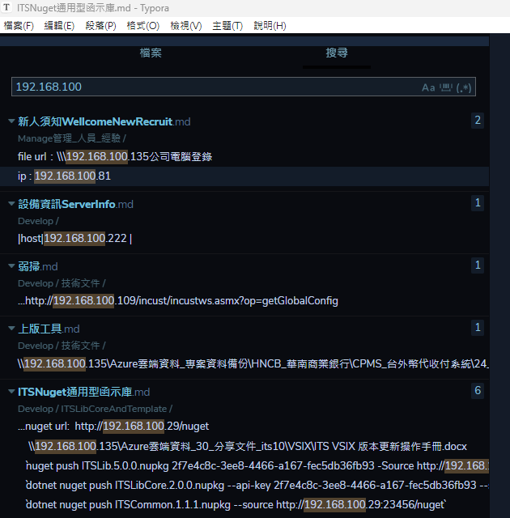The width and height of the screenshot is (510, 518).
Task: Collapse ITSNuget通用型函示庫.md results
Action: [x=11, y=392]
